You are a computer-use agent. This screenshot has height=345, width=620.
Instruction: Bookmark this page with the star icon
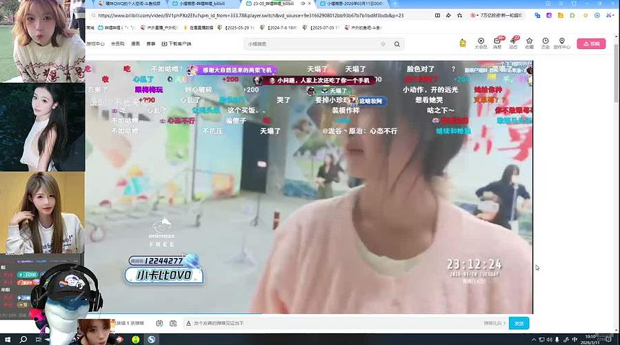[459, 15]
